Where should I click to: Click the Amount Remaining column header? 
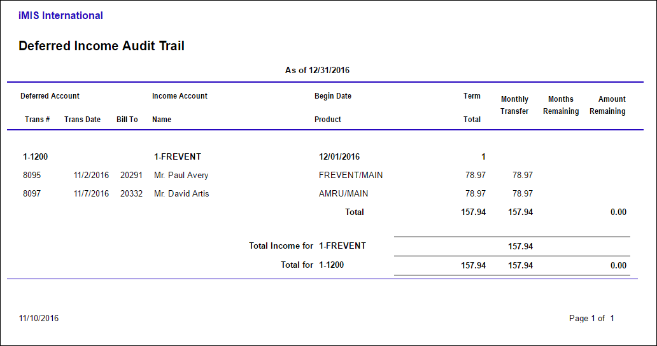[x=607, y=105]
